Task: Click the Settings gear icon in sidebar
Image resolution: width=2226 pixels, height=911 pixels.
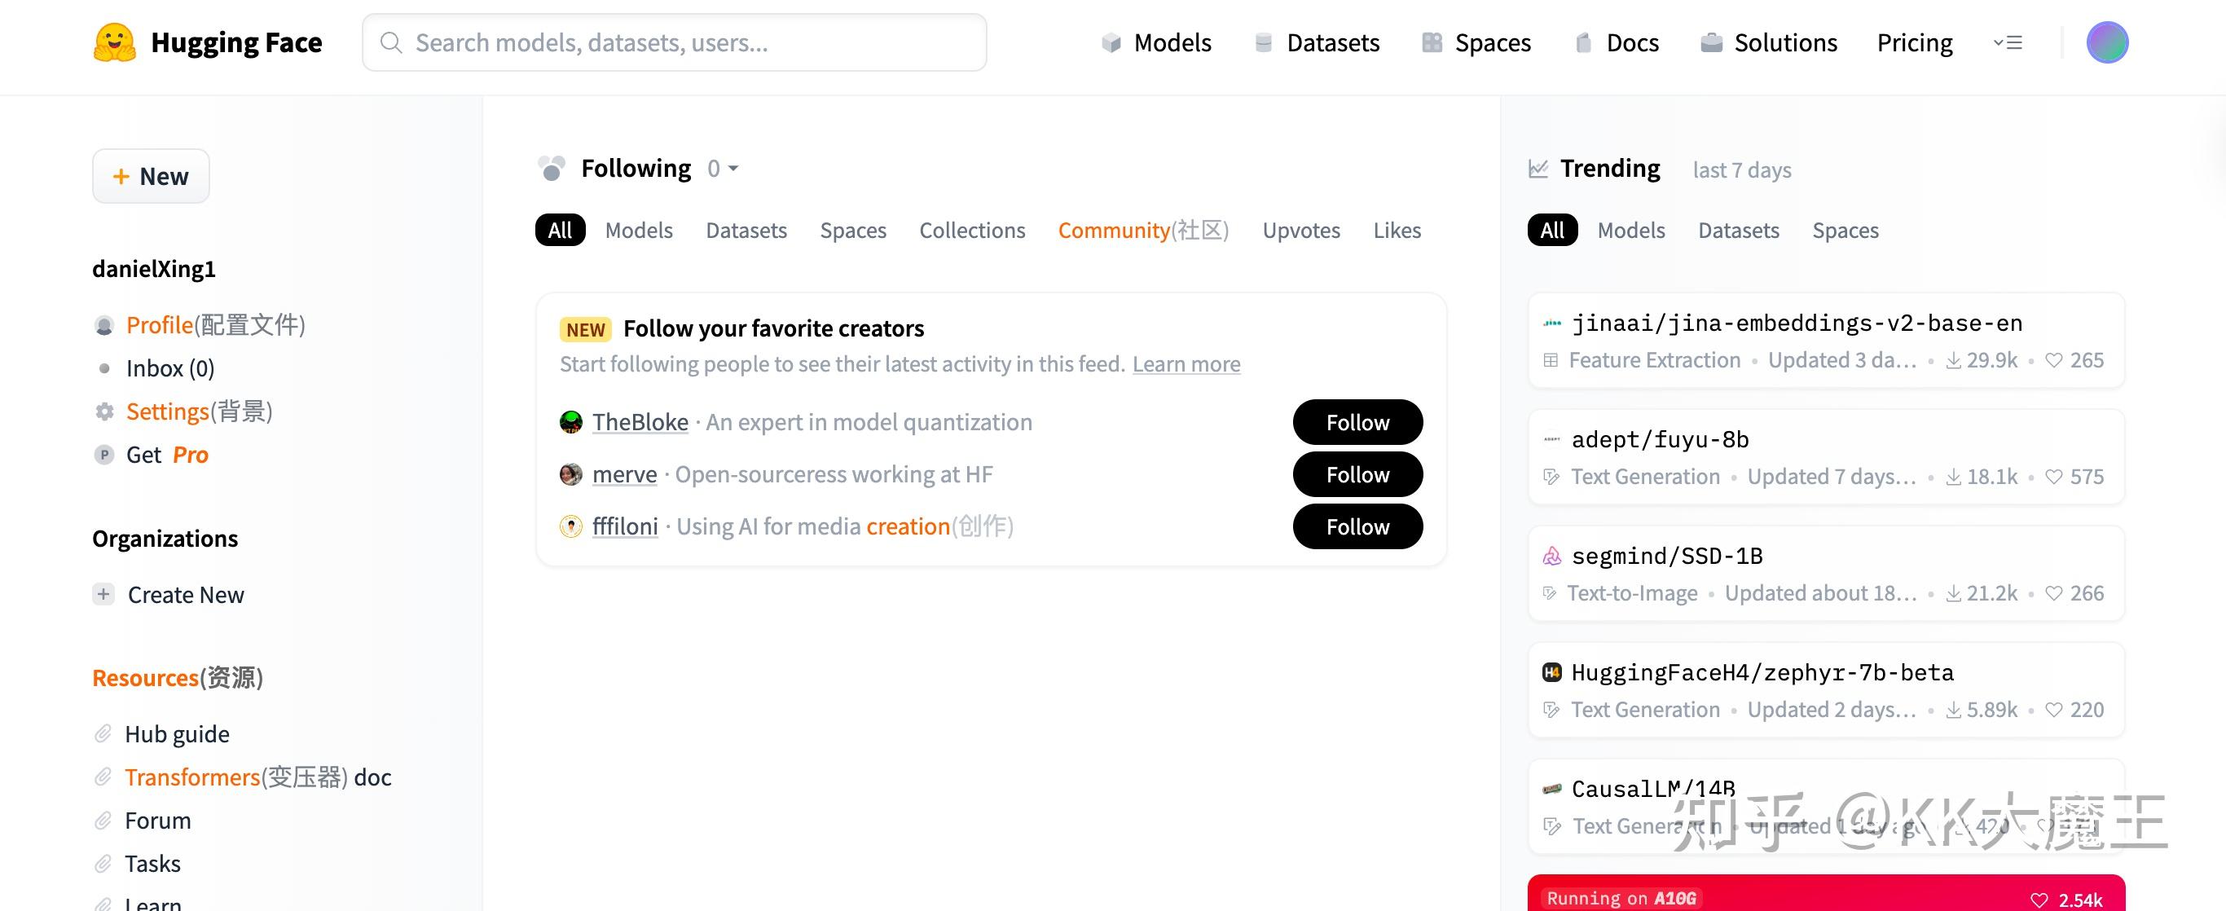Action: (x=104, y=412)
